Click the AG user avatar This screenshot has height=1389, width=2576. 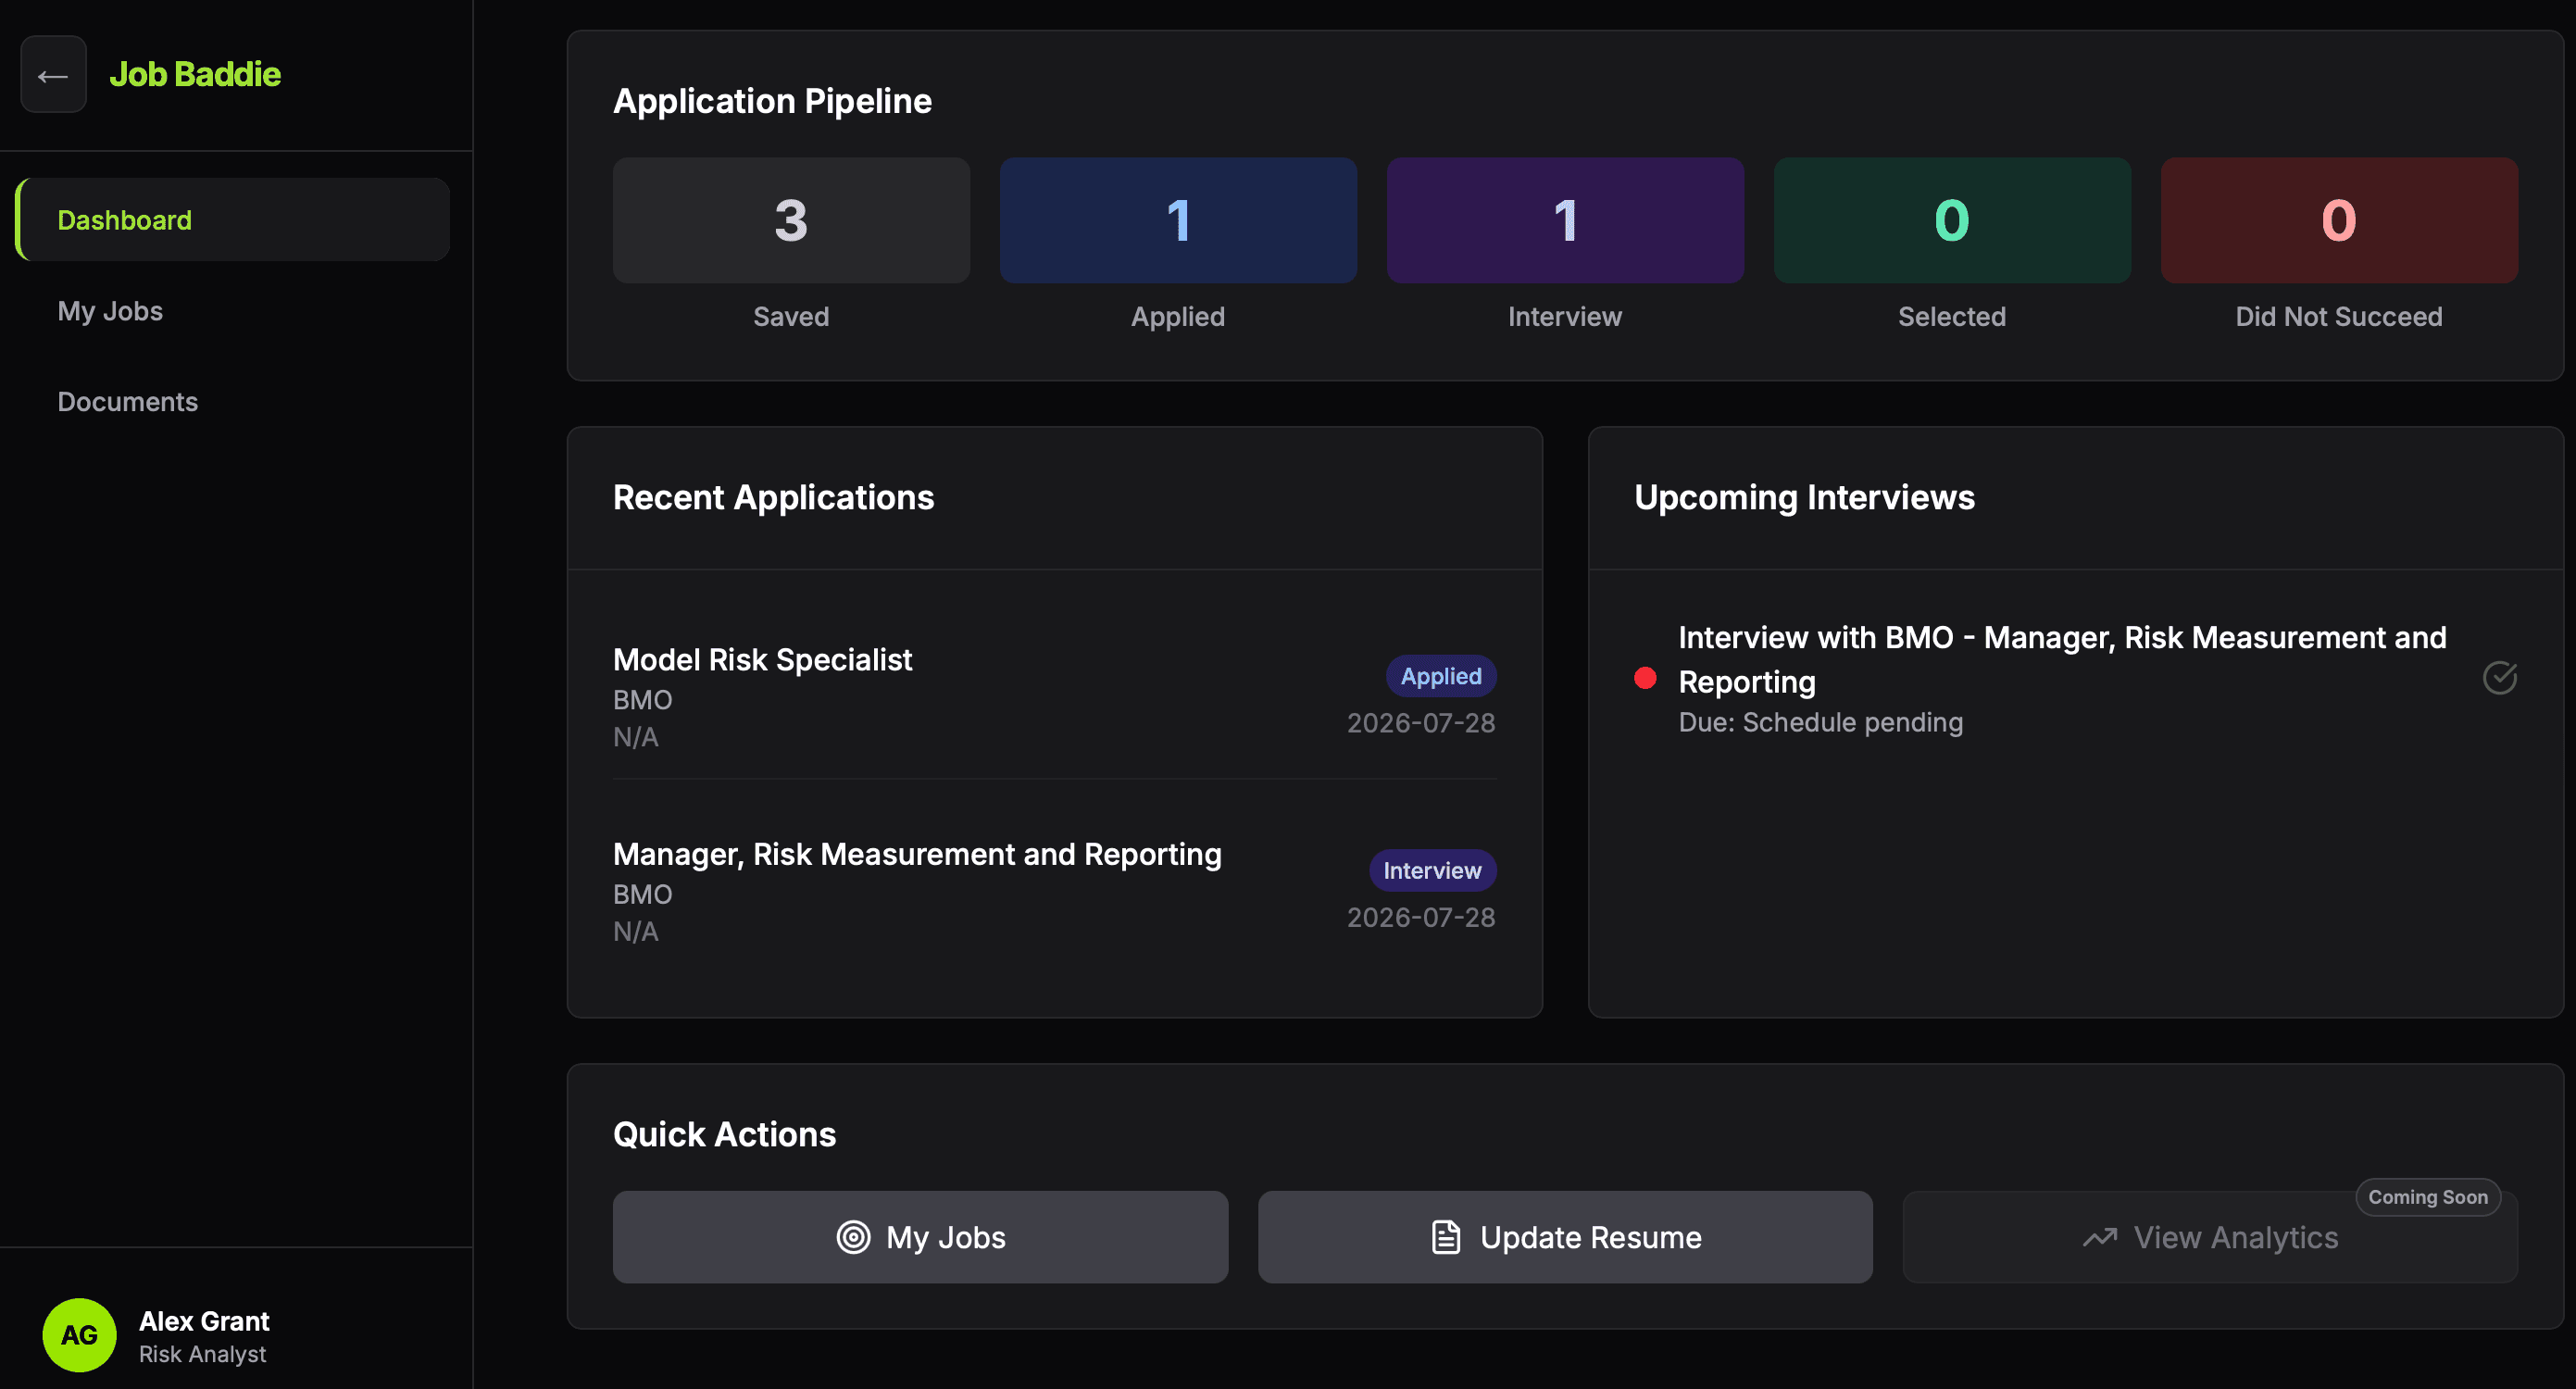[x=80, y=1335]
